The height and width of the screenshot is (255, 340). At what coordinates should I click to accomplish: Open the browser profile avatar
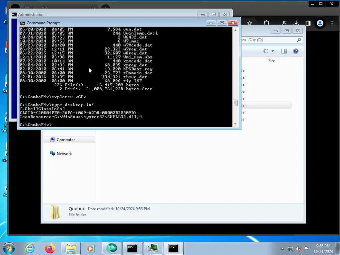click(320, 23)
